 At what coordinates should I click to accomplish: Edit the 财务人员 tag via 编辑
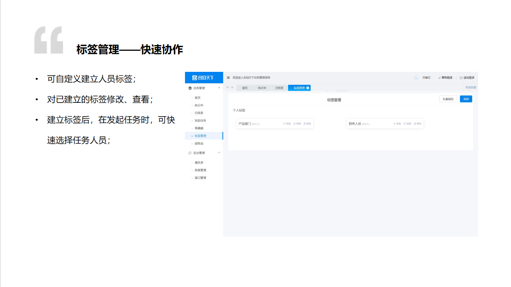click(x=407, y=124)
